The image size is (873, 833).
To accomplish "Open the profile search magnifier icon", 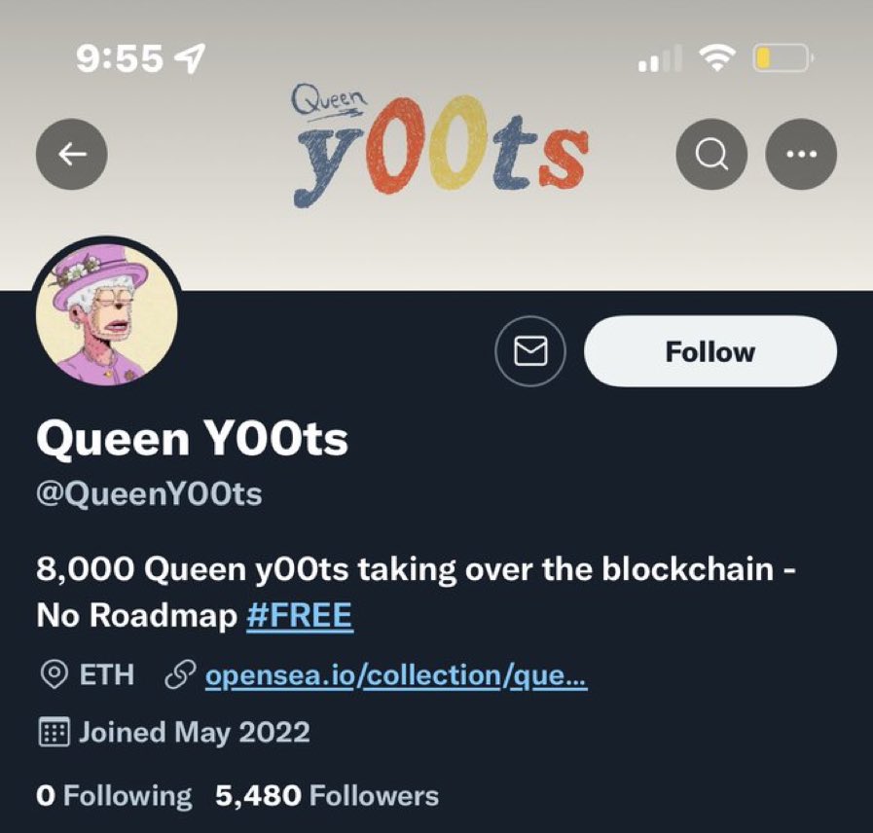I will [711, 154].
